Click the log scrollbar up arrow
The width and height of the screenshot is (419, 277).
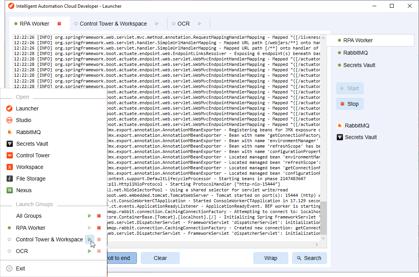(x=324, y=38)
